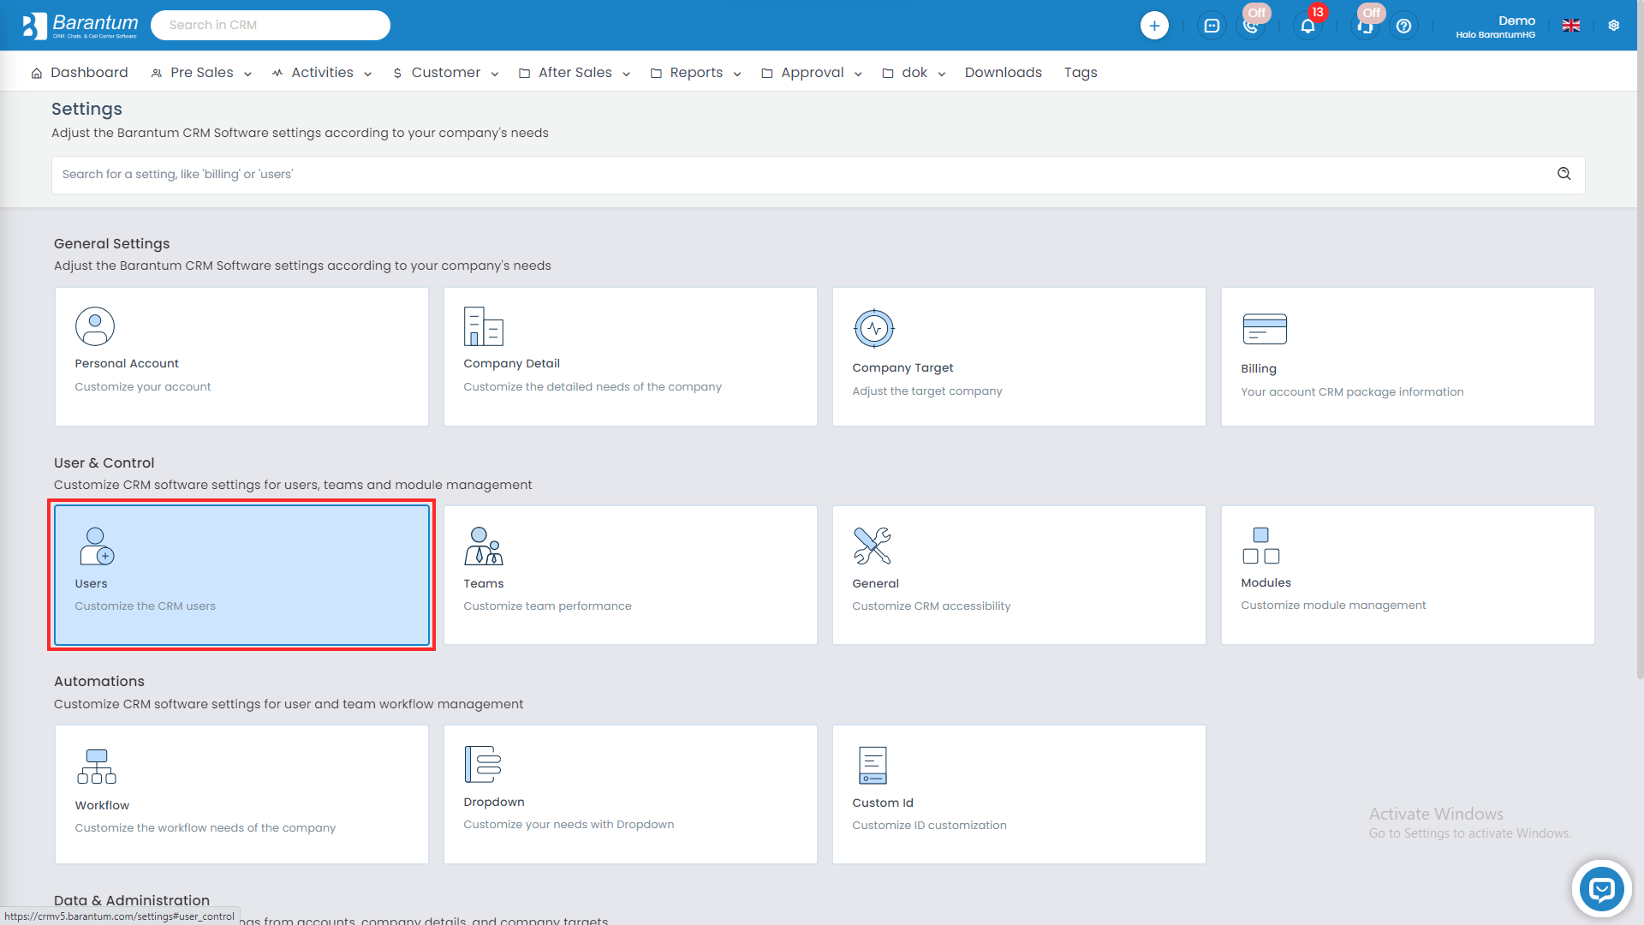Expand the After Sales menu
This screenshot has height=925, width=1644.
pos(575,73)
